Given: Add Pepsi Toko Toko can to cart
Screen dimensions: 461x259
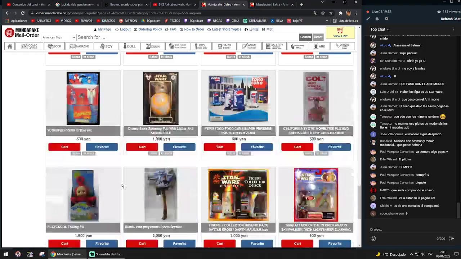Looking at the screenshot, I should [x=220, y=147].
